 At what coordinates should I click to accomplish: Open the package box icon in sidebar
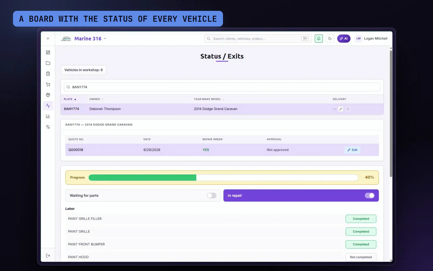[48, 95]
